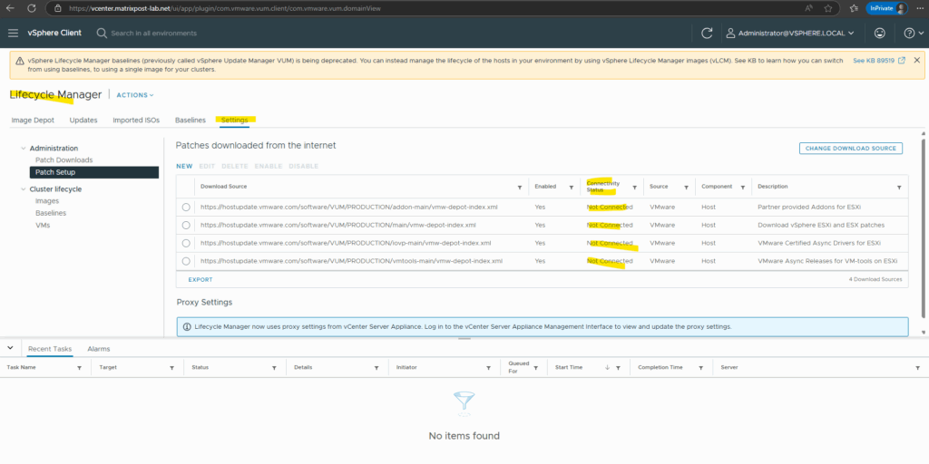The height and width of the screenshot is (464, 929).
Task: Select radio for iovp-main download source
Action: click(186, 243)
